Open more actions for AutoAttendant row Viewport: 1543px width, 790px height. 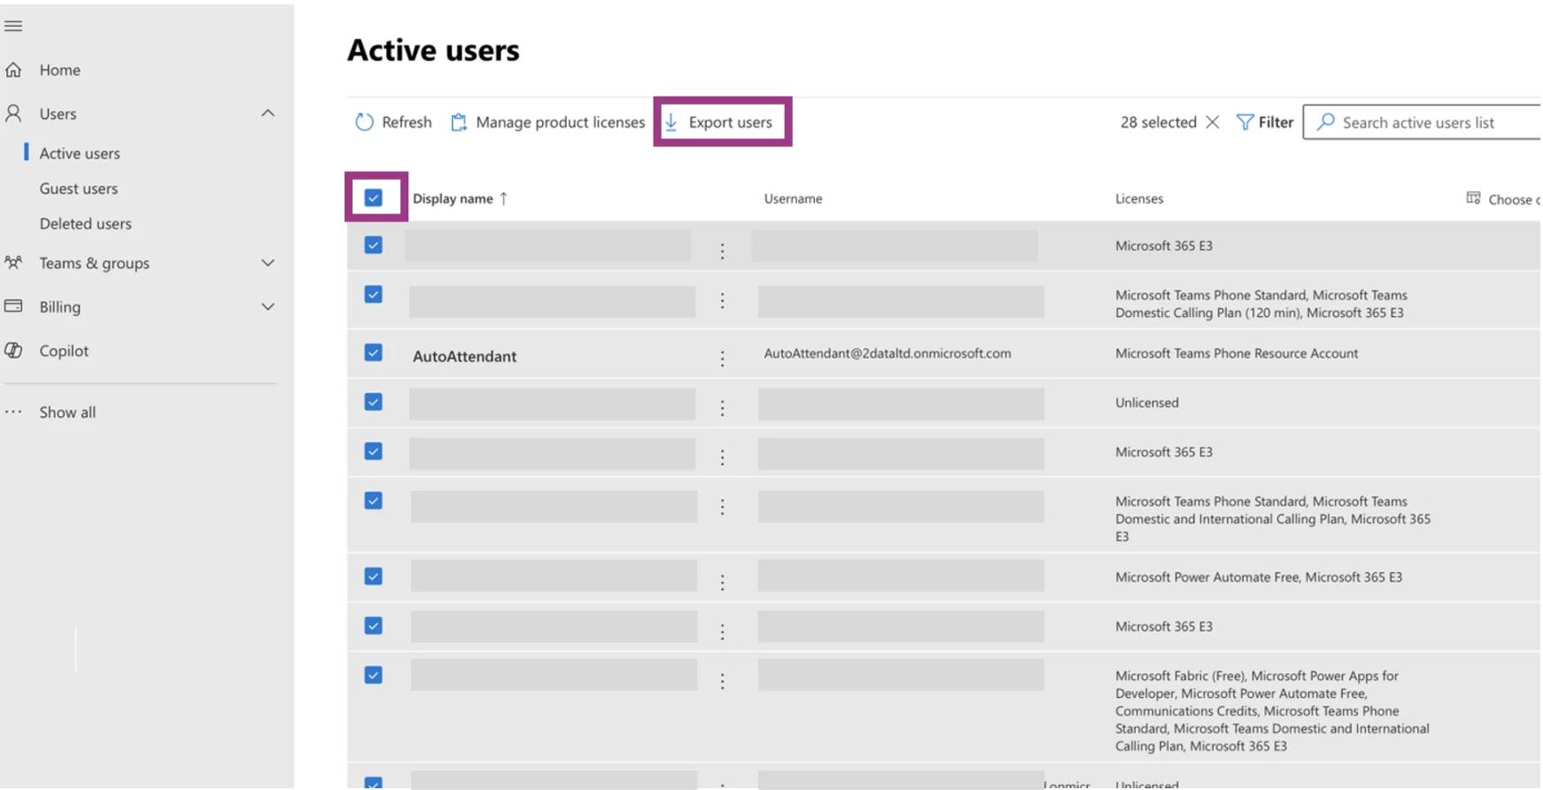(722, 358)
